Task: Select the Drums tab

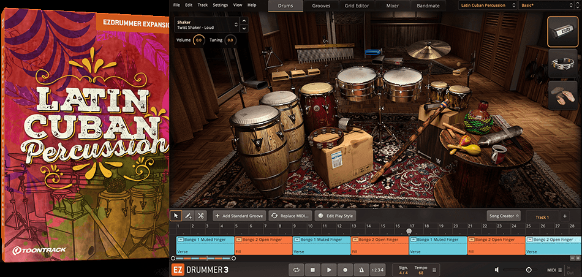Action: click(x=285, y=6)
